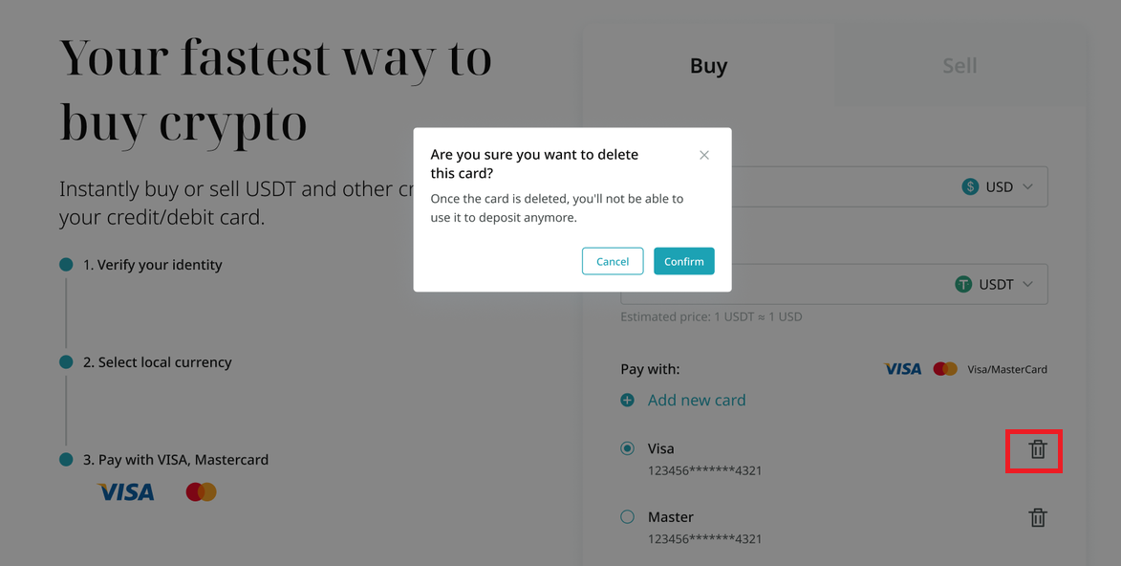The image size is (1121, 566).
Task: Select the Visa card radio button
Action: click(627, 448)
